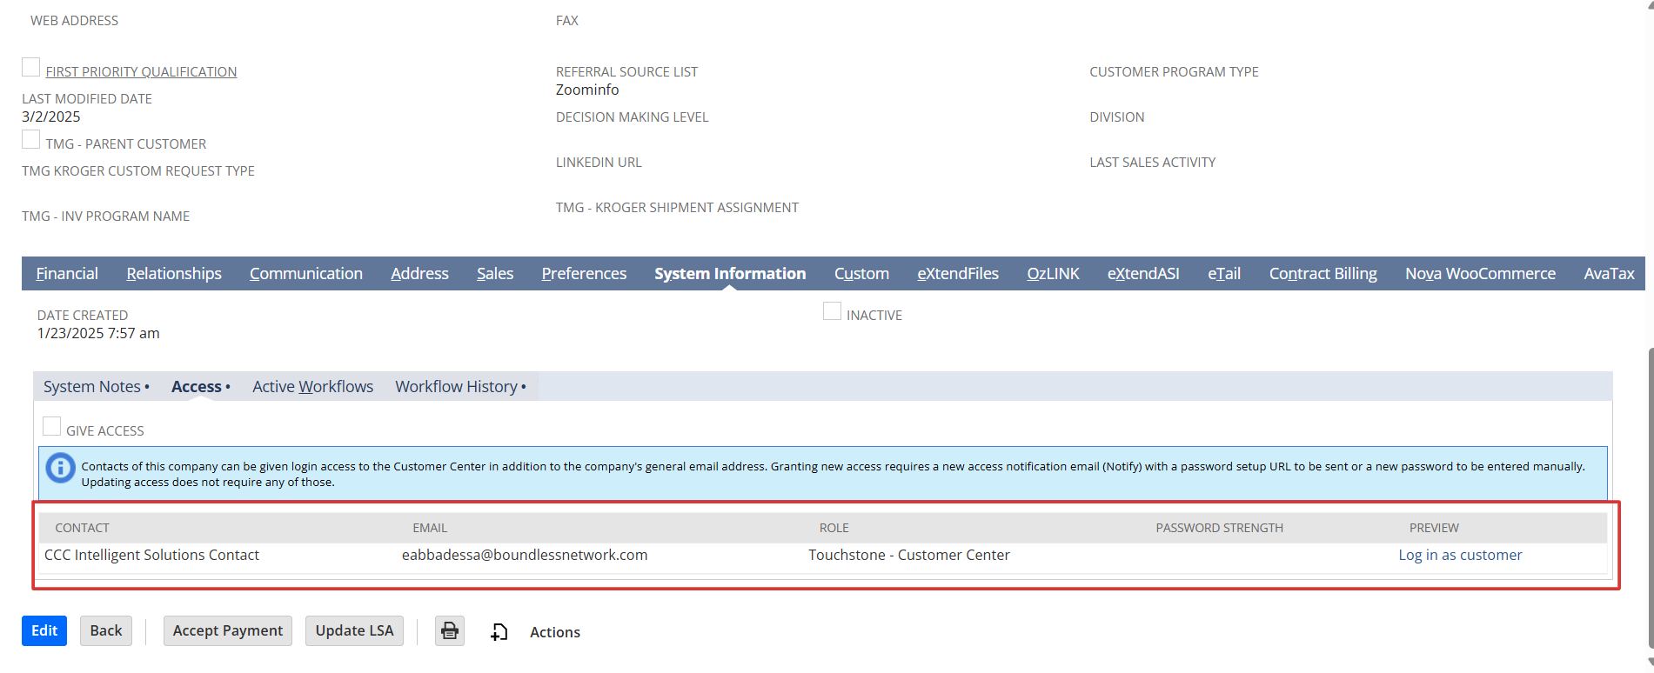Click the printer icon
Image resolution: width=1654 pixels, height=673 pixels.
[449, 631]
